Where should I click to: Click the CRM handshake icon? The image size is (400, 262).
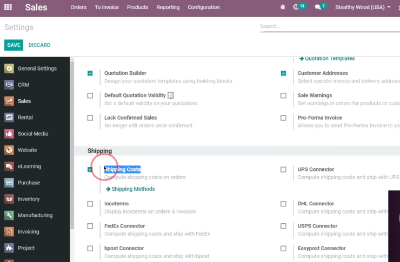tap(9, 85)
